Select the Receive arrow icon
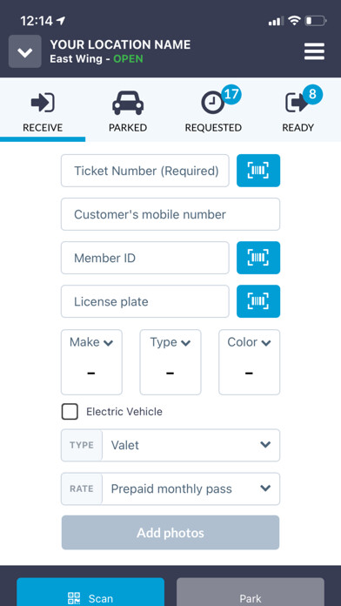 [x=43, y=103]
